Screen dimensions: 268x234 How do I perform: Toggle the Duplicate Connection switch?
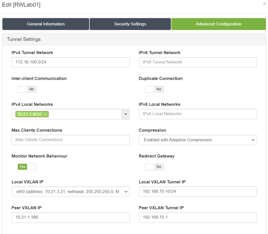154,89
